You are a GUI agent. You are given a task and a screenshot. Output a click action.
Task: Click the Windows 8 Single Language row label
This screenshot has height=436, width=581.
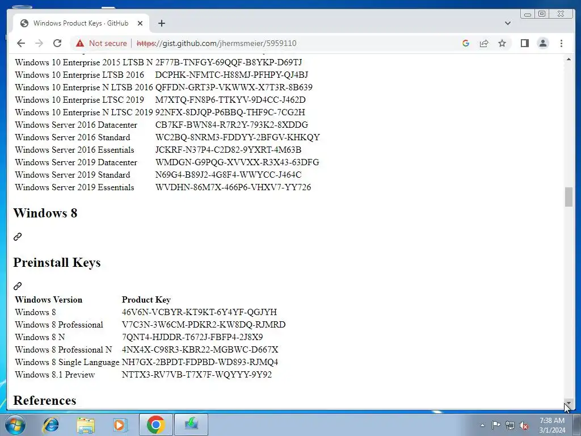pyautogui.click(x=67, y=362)
